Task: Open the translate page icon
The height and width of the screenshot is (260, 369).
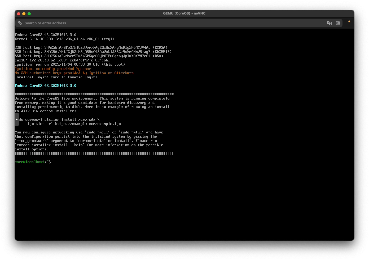Action: (x=329, y=23)
